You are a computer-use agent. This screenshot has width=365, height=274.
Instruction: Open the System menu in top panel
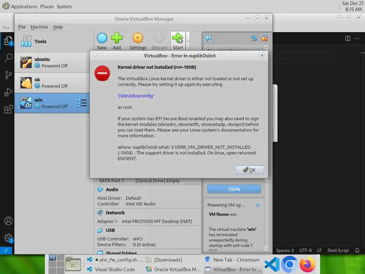pyautogui.click(x=64, y=6)
